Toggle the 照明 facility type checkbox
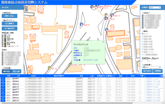 pos(3,35)
